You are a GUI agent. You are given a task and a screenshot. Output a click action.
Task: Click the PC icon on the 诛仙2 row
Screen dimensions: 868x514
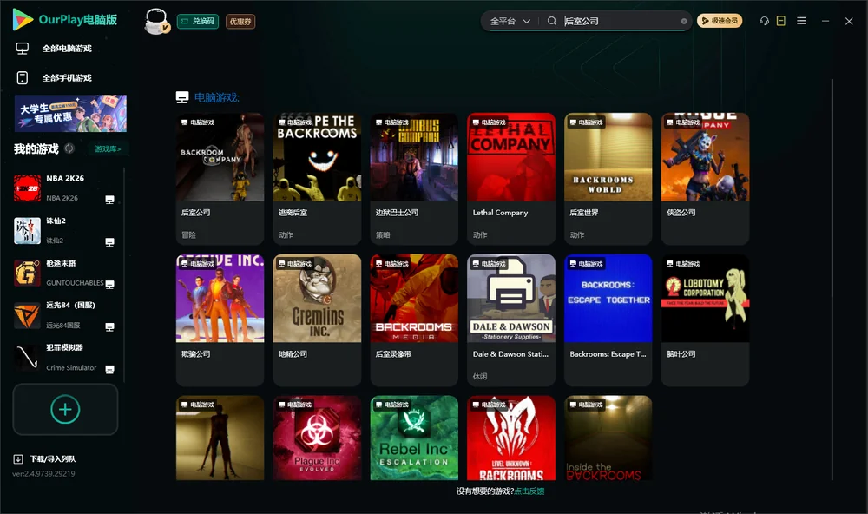109,242
